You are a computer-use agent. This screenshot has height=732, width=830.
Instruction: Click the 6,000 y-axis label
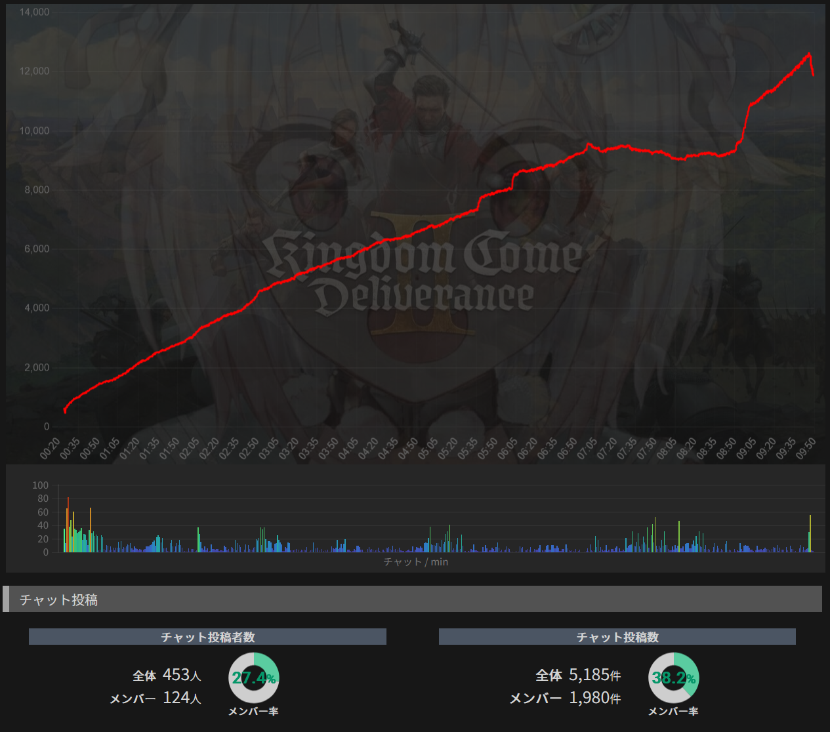click(x=37, y=249)
